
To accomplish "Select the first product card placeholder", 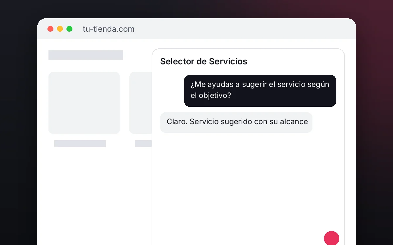I will pyautogui.click(x=84, y=103).
